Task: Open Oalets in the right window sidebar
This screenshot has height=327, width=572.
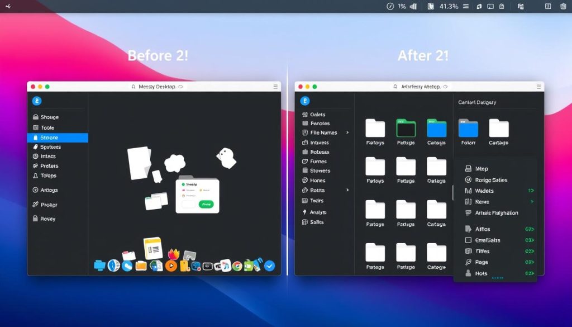Action: 314,115
